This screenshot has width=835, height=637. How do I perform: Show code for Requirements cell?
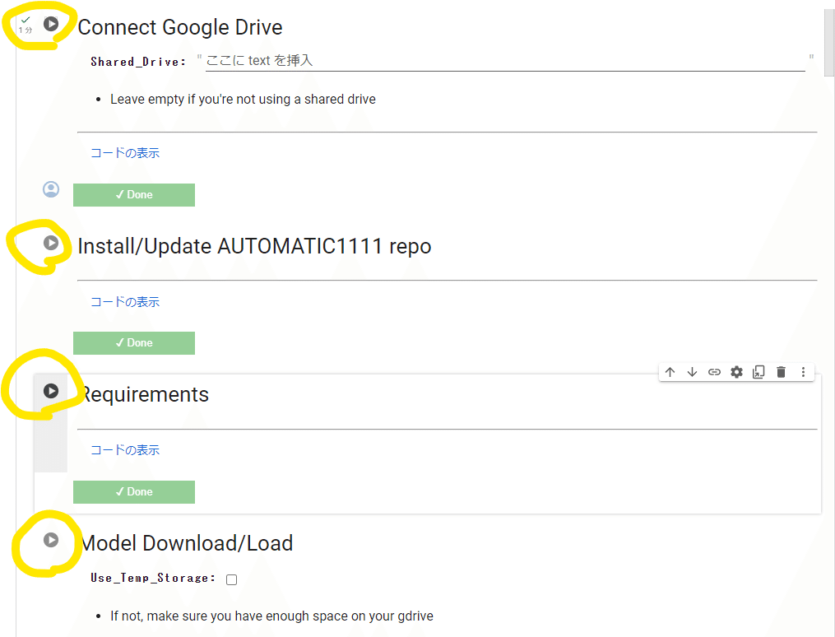[125, 450]
